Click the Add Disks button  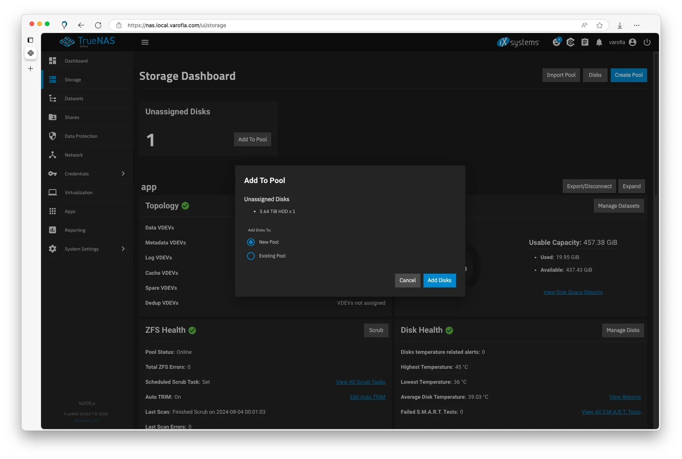(439, 281)
